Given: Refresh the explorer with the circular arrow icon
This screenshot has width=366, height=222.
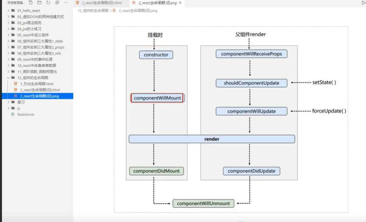Looking at the screenshot, I should tap(48, 2).
